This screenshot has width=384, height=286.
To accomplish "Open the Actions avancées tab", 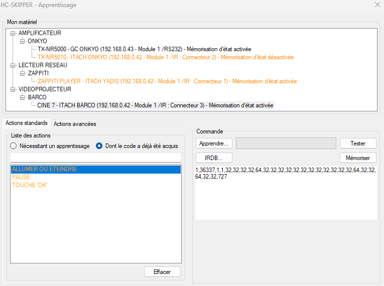I will (x=75, y=124).
